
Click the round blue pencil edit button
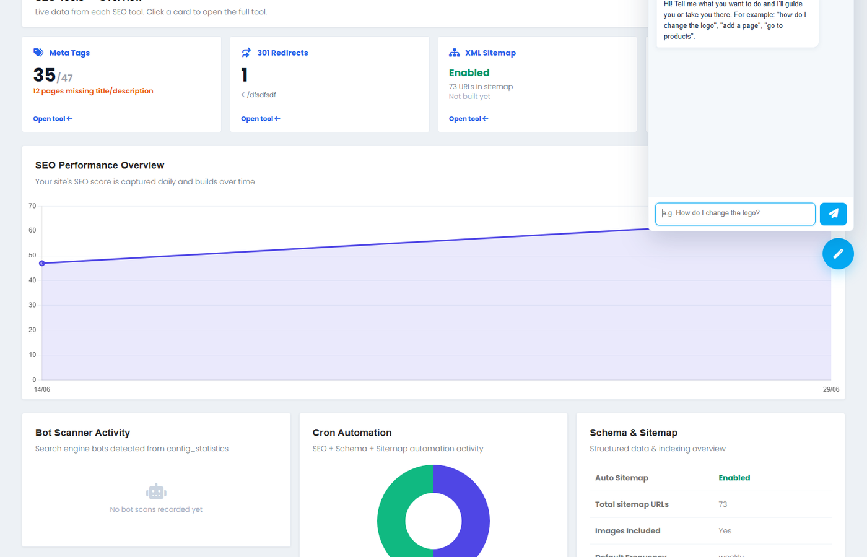(838, 254)
